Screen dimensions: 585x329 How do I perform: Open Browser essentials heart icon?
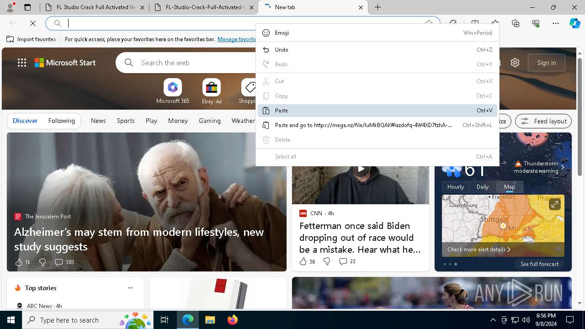[x=536, y=23]
